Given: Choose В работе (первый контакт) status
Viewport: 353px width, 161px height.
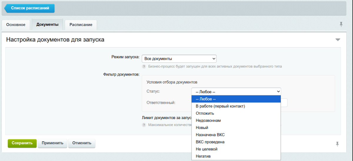Looking at the screenshot, I should pyautogui.click(x=236, y=106).
